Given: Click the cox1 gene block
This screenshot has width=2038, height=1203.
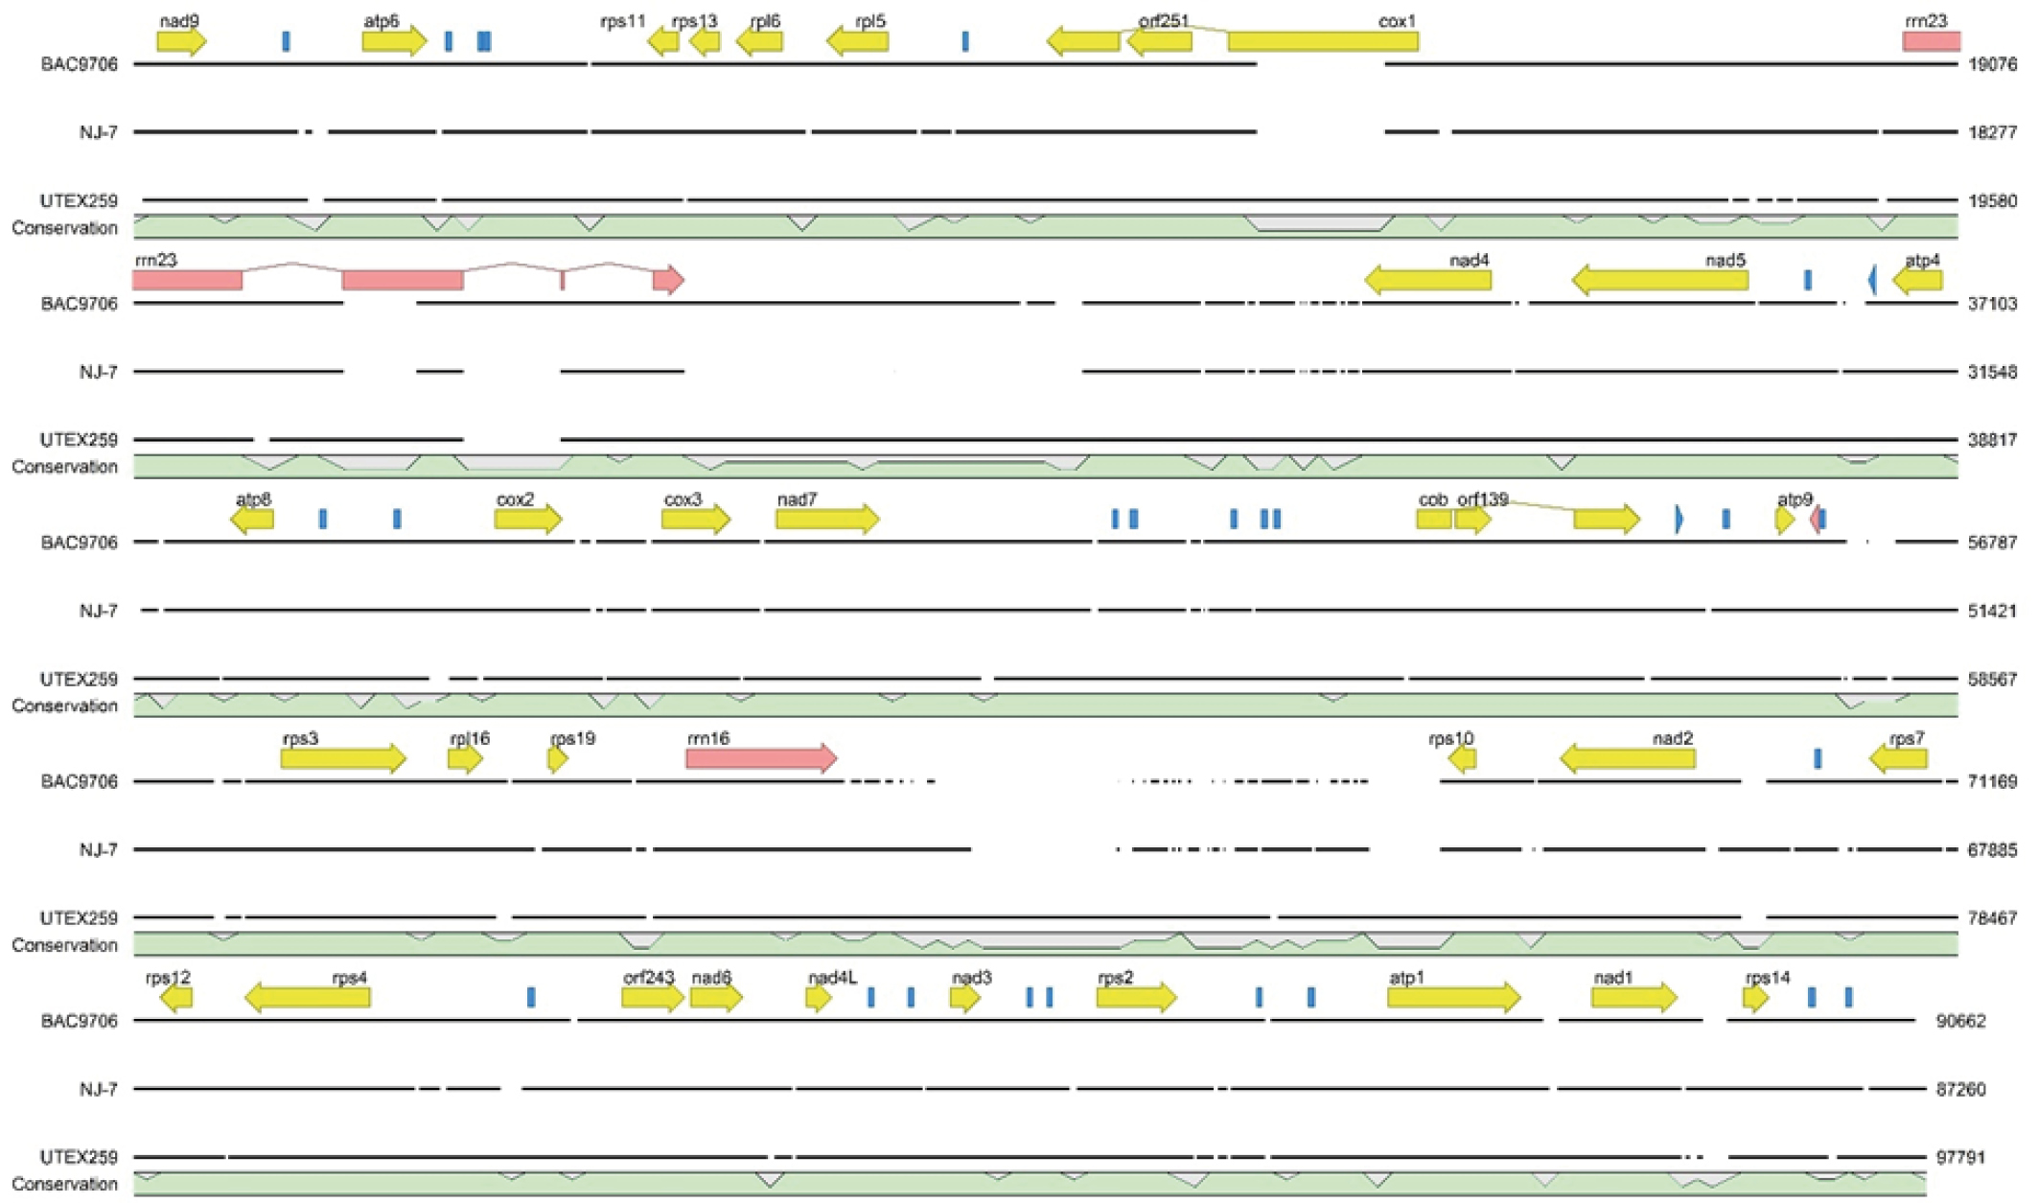Looking at the screenshot, I should (x=1323, y=41).
